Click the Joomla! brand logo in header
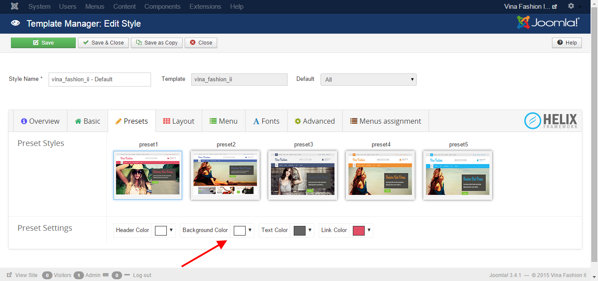 click(x=548, y=23)
